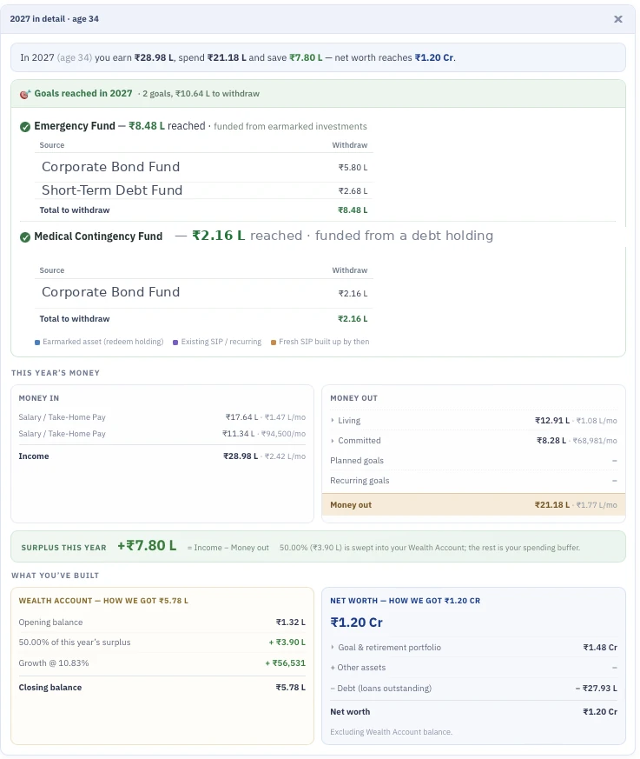Click the ₹12.91 L Living amount
Screen dimensions: 640x759
pos(552,420)
